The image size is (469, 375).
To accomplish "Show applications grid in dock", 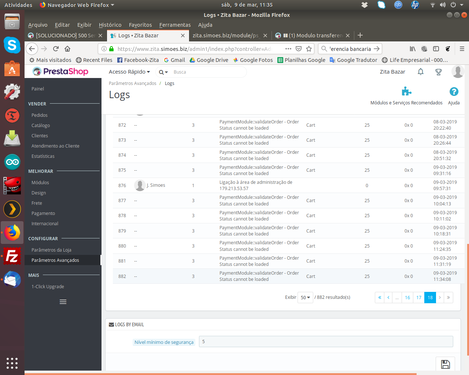I will (12, 363).
